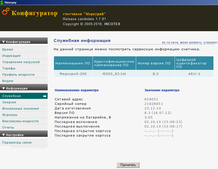Click the Последнее включение label
The height and width of the screenshot is (169, 218).
(x=76, y=122)
